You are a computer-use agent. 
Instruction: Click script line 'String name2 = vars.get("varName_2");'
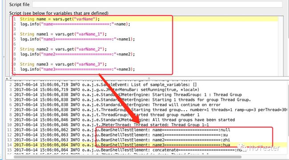[63, 49]
